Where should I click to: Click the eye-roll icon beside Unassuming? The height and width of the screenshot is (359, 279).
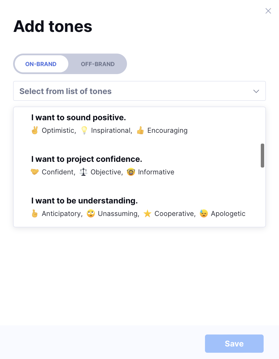91,213
